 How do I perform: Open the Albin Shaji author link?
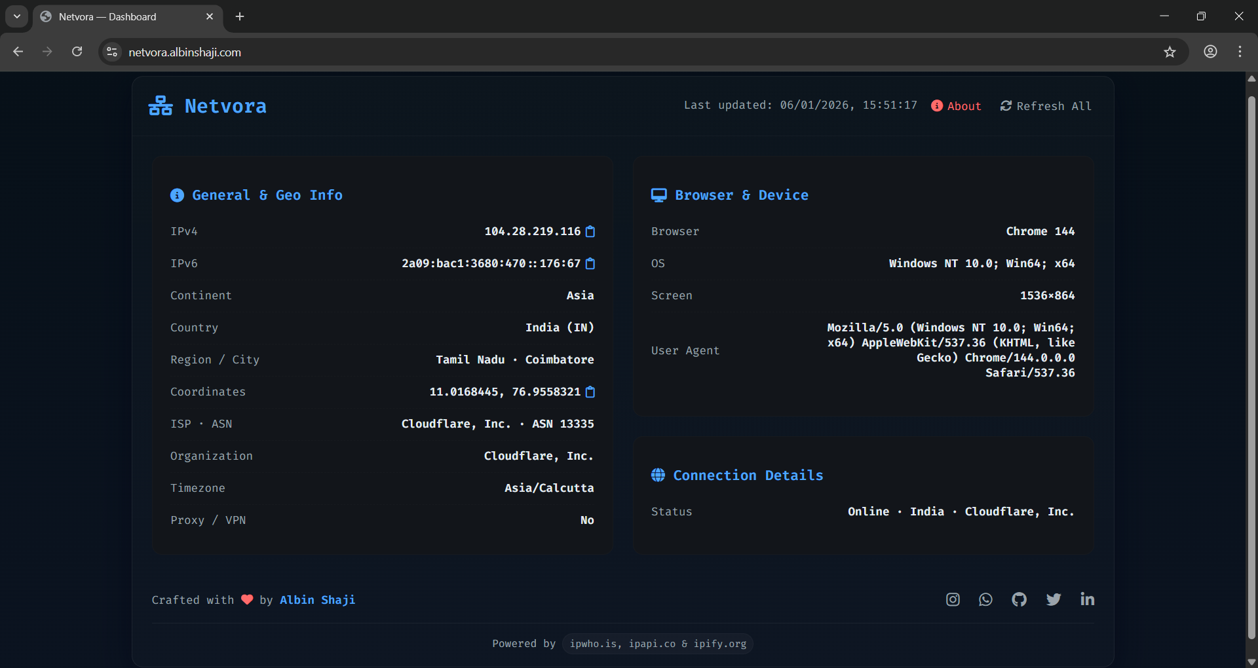point(317,600)
